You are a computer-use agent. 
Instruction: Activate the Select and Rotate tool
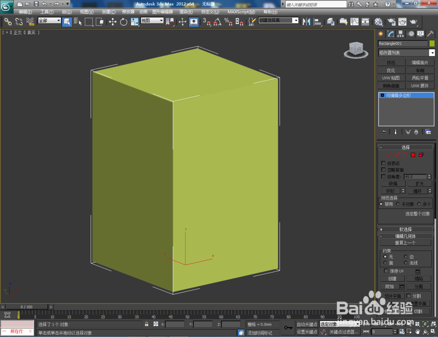[124, 21]
